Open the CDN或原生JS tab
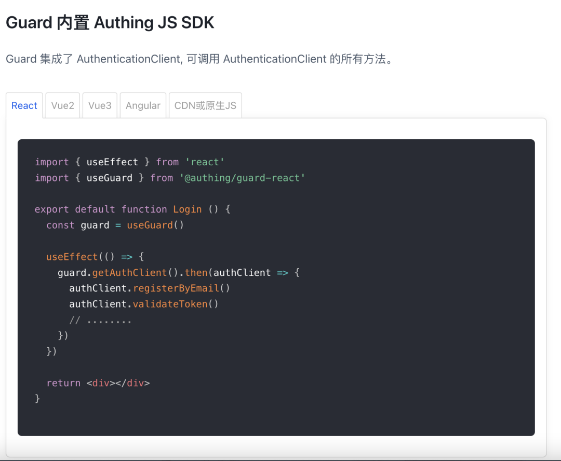This screenshot has height=461, width=561. click(x=205, y=106)
